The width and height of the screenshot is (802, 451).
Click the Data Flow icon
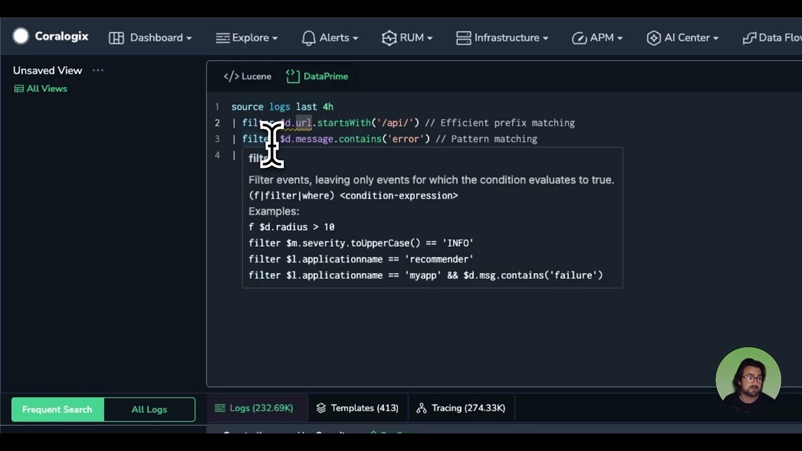point(749,38)
